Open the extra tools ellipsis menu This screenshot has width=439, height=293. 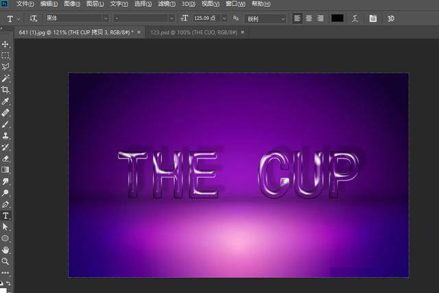point(5,272)
